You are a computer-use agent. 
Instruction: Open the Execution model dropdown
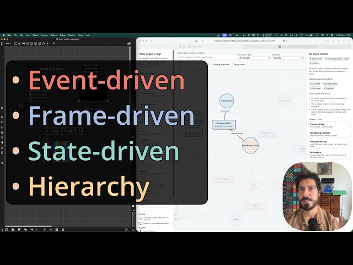254,58
